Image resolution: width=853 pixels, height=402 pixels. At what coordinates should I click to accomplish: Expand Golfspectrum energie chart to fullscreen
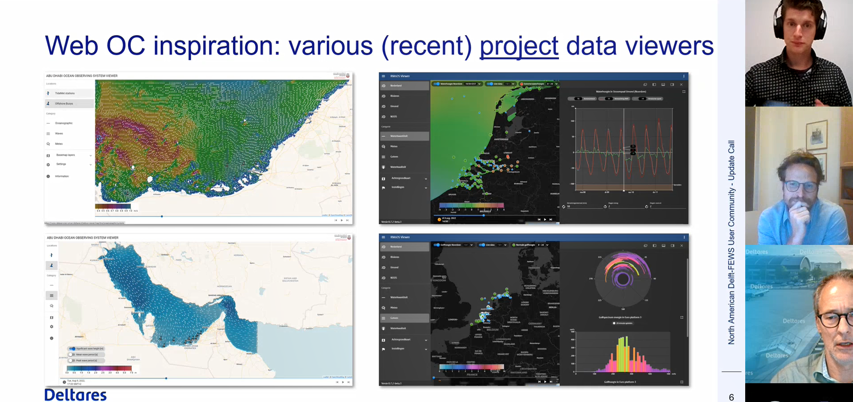(x=682, y=317)
